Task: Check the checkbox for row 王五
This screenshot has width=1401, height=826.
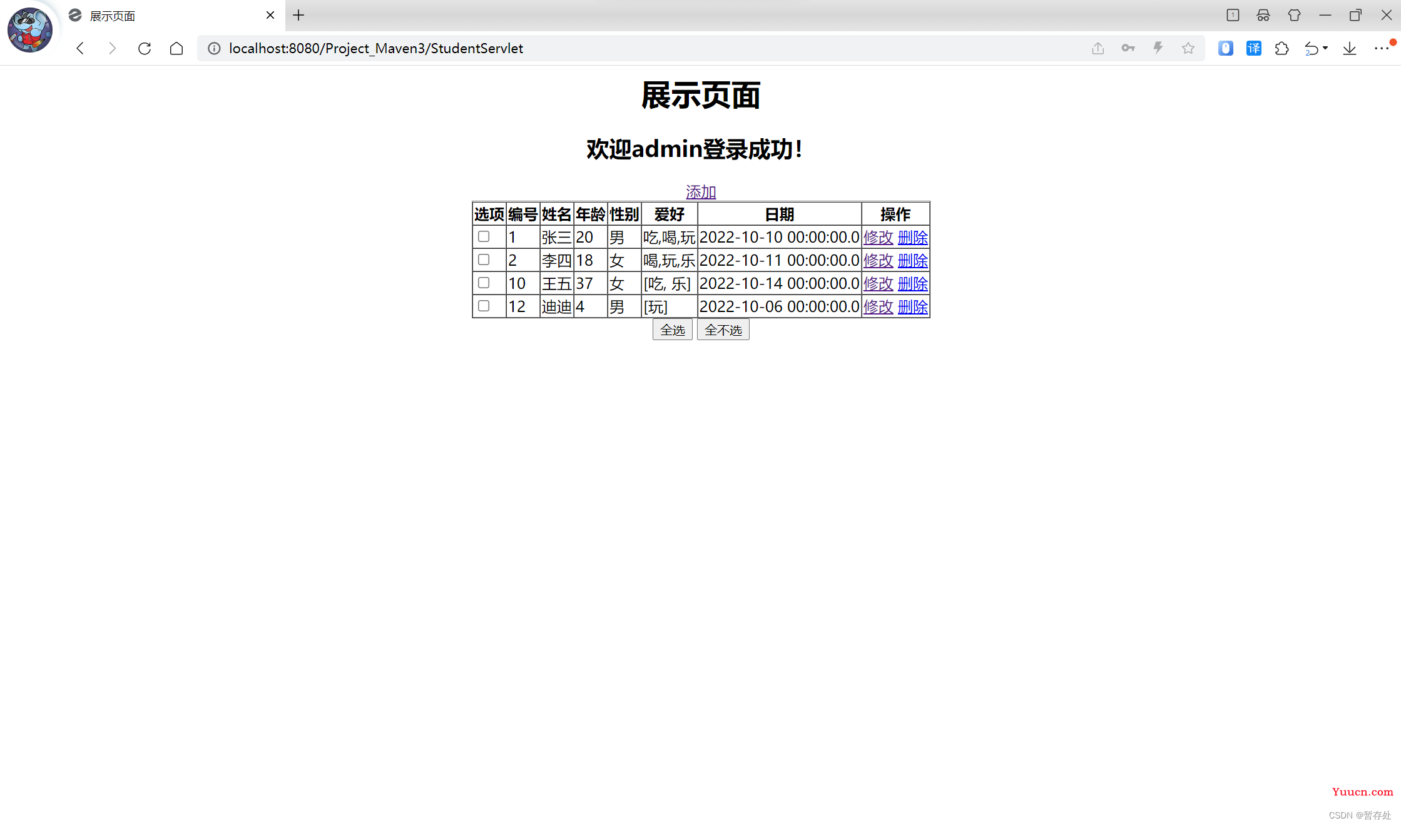Action: pyautogui.click(x=484, y=283)
